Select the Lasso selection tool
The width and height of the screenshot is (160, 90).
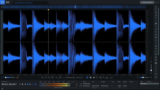tap(97, 77)
